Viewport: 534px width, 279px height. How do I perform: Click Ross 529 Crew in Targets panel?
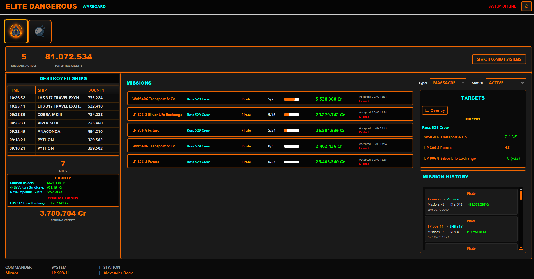pyautogui.click(x=435, y=127)
